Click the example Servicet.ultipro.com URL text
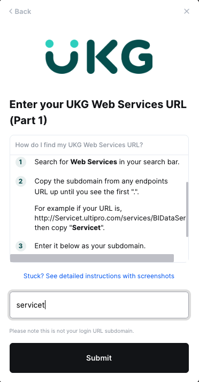The width and height of the screenshot is (199, 382). tap(110, 218)
